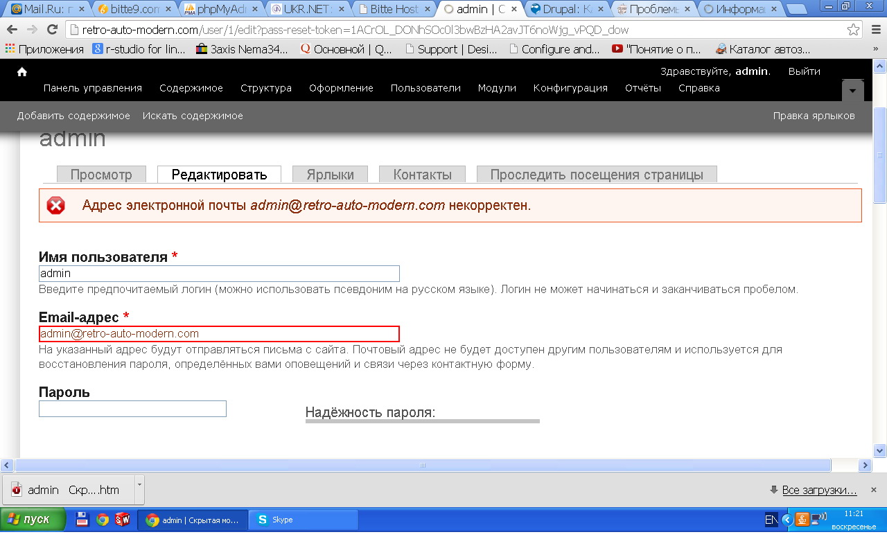Viewport: 887px width, 539px height.
Task: Click the save floppy quick launch icon
Action: click(x=82, y=520)
